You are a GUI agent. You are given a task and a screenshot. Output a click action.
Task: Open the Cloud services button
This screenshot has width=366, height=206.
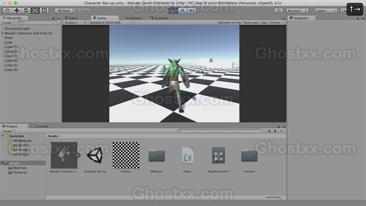coord(279,11)
